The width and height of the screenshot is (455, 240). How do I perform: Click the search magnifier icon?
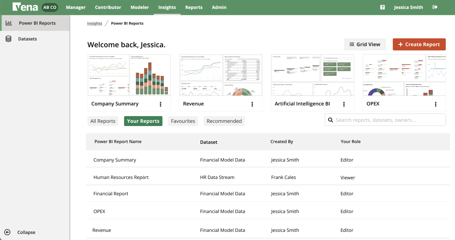point(330,120)
